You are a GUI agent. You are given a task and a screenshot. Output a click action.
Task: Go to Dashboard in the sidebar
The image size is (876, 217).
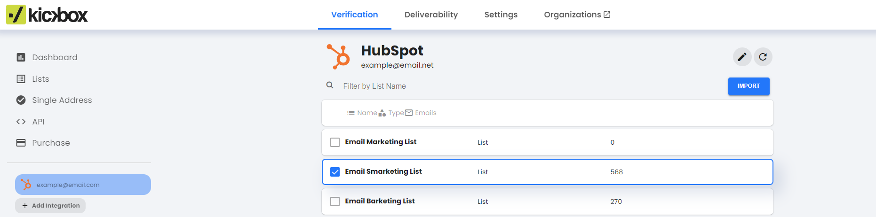tap(55, 57)
